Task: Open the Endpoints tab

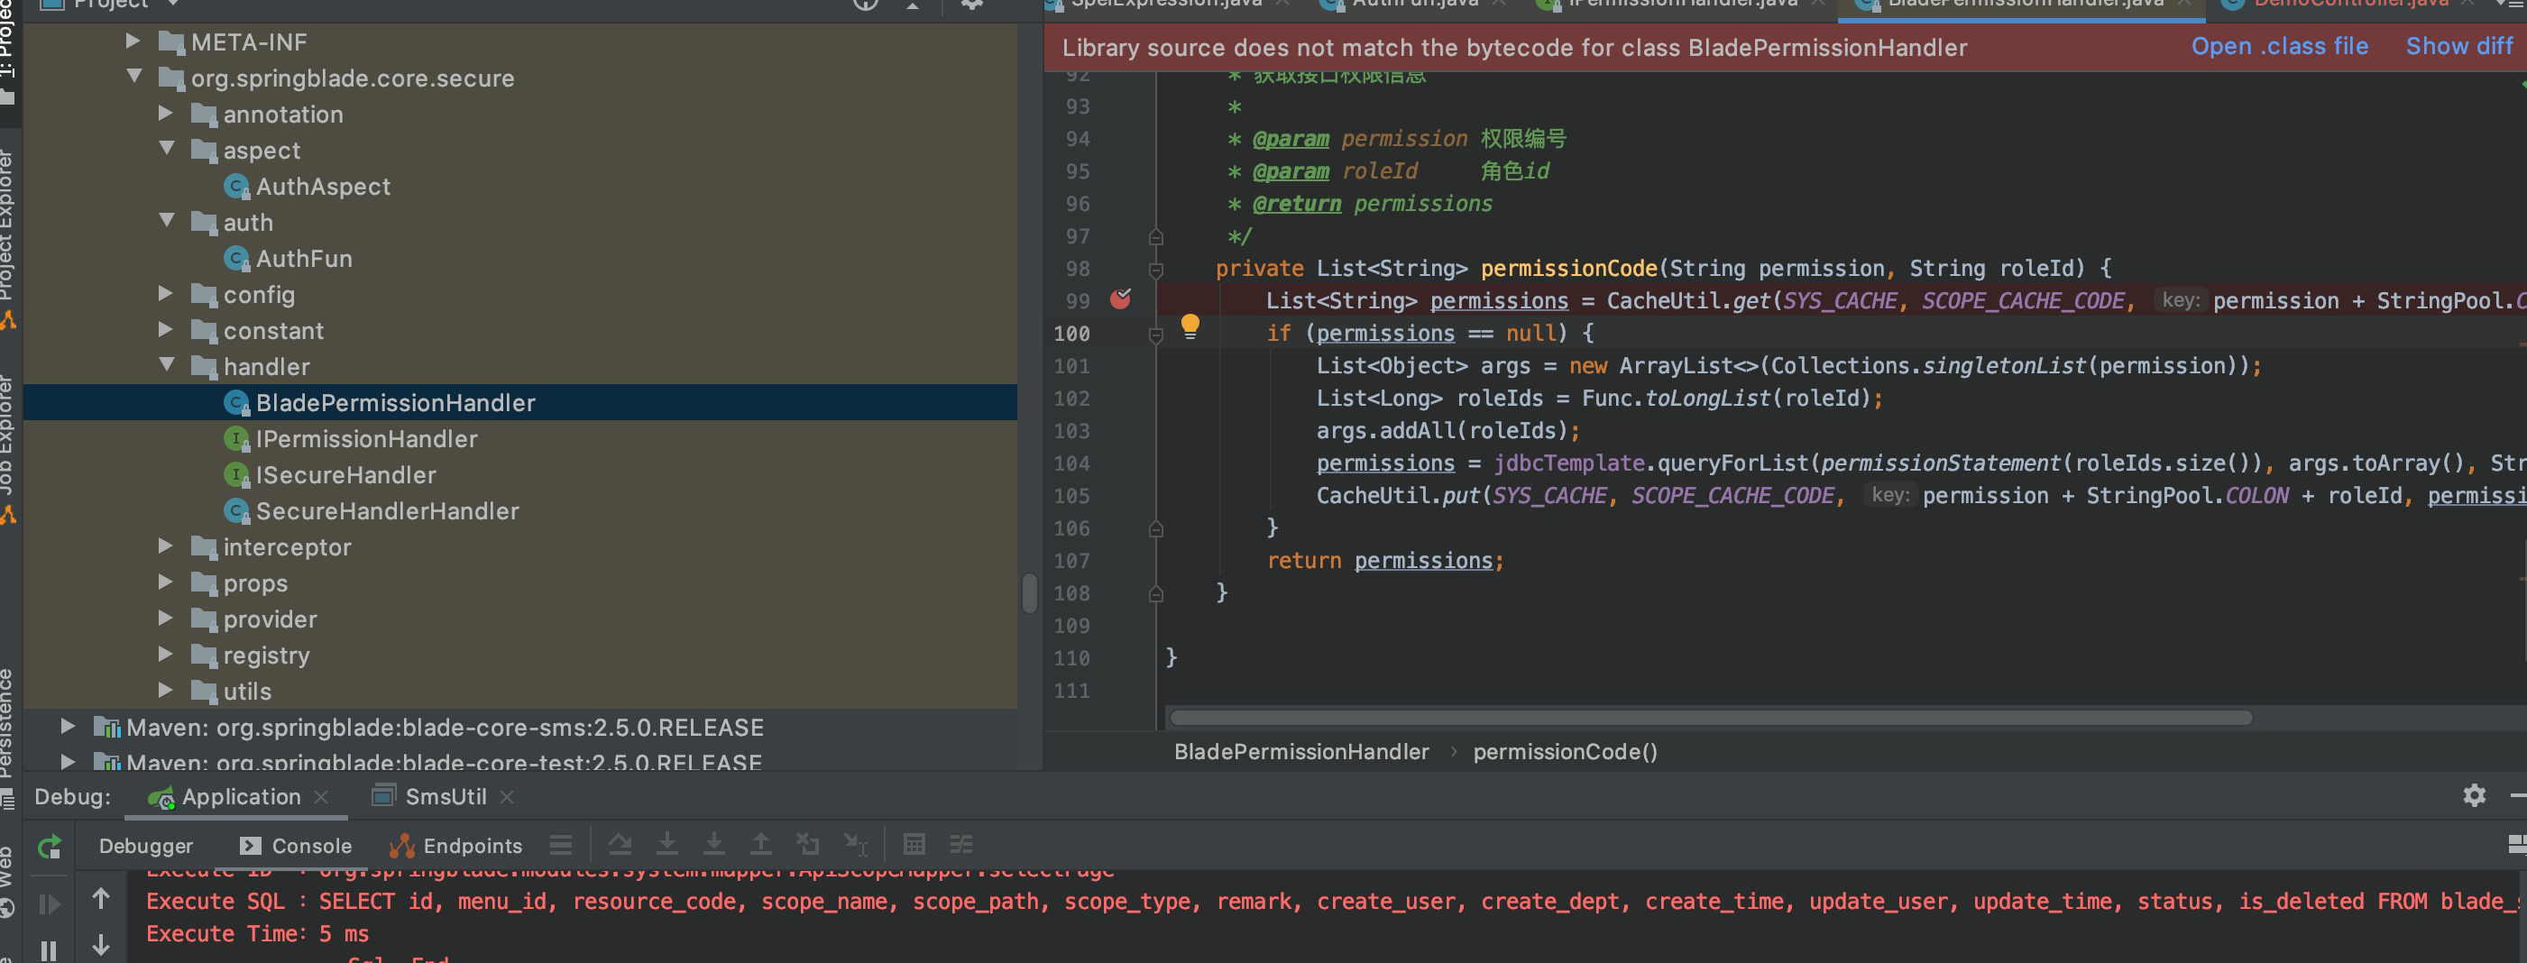Action: tap(456, 845)
